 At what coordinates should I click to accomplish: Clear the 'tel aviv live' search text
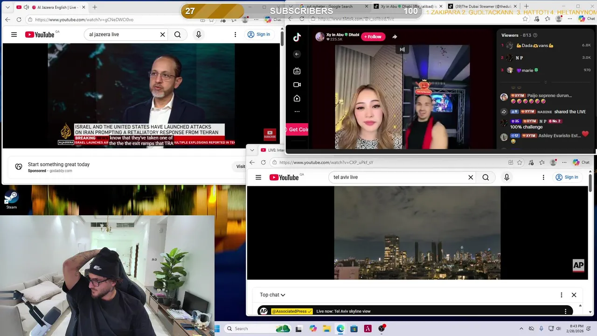coord(471,177)
